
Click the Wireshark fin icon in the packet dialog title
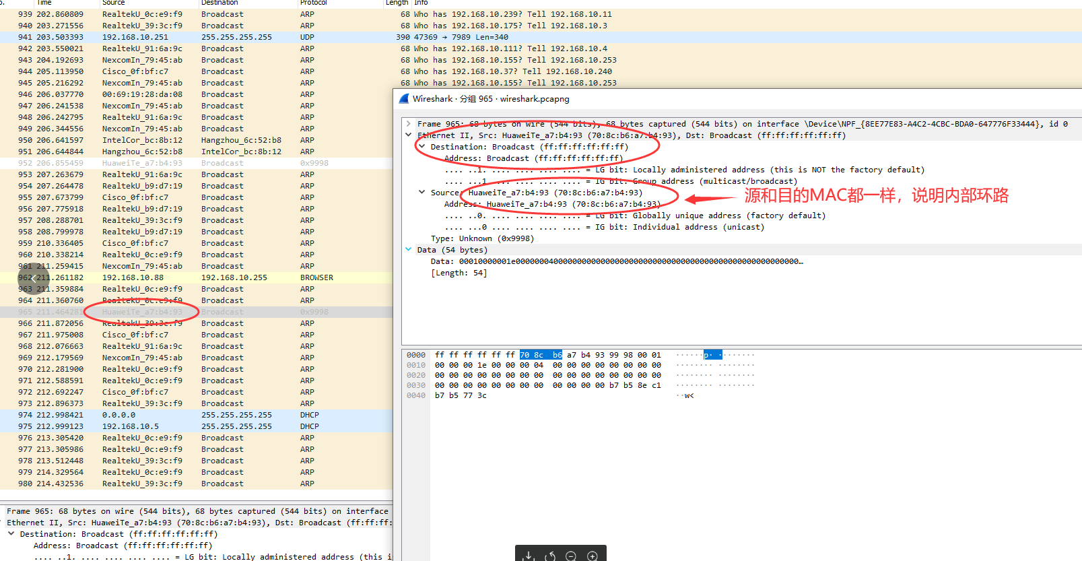click(x=404, y=99)
